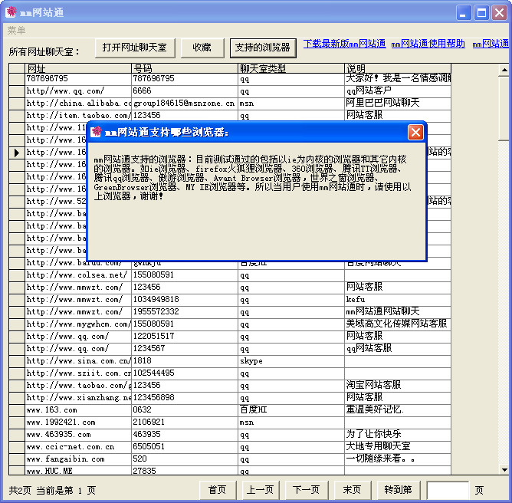Select the www.463935.com URL cell
Image resolution: width=512 pixels, height=503 pixels.
(78, 435)
